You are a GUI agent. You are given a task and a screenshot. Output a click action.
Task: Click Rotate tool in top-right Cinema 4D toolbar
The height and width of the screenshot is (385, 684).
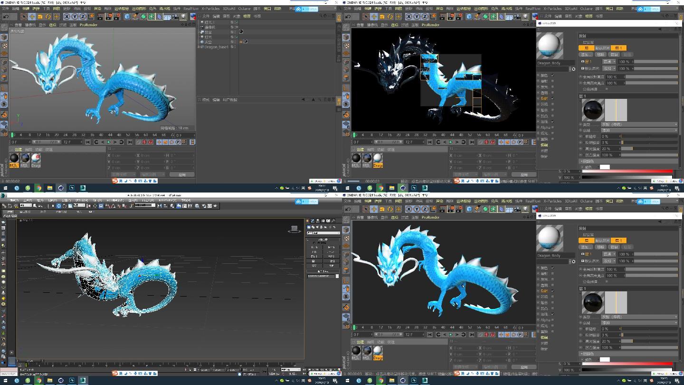[x=390, y=17]
